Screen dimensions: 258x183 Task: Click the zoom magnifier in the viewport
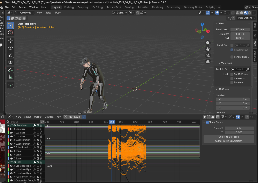pos(208,43)
